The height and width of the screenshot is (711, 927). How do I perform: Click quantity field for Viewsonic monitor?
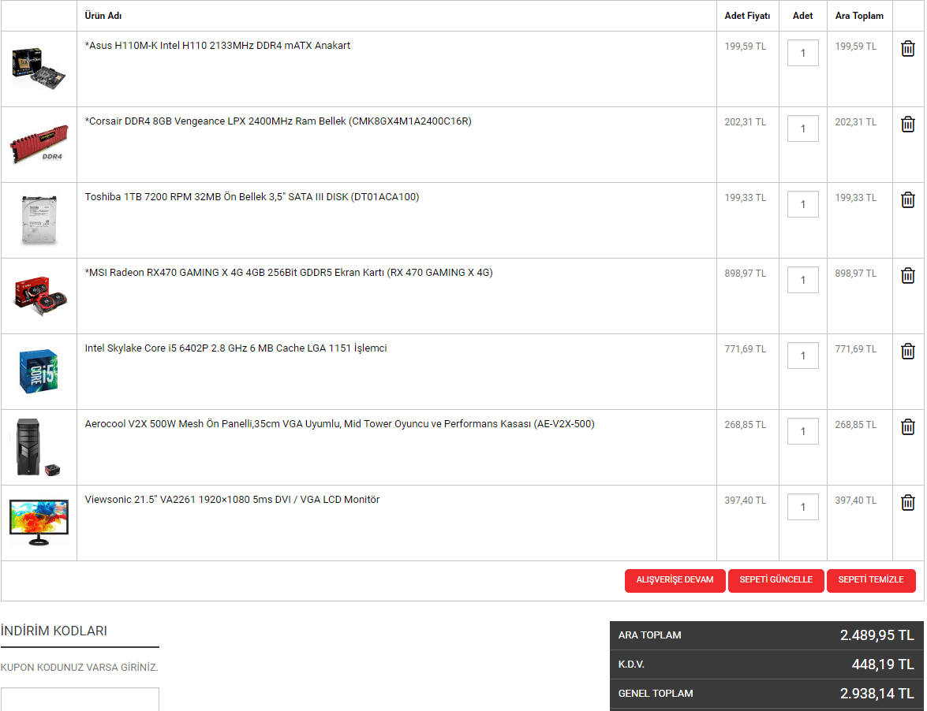click(802, 506)
